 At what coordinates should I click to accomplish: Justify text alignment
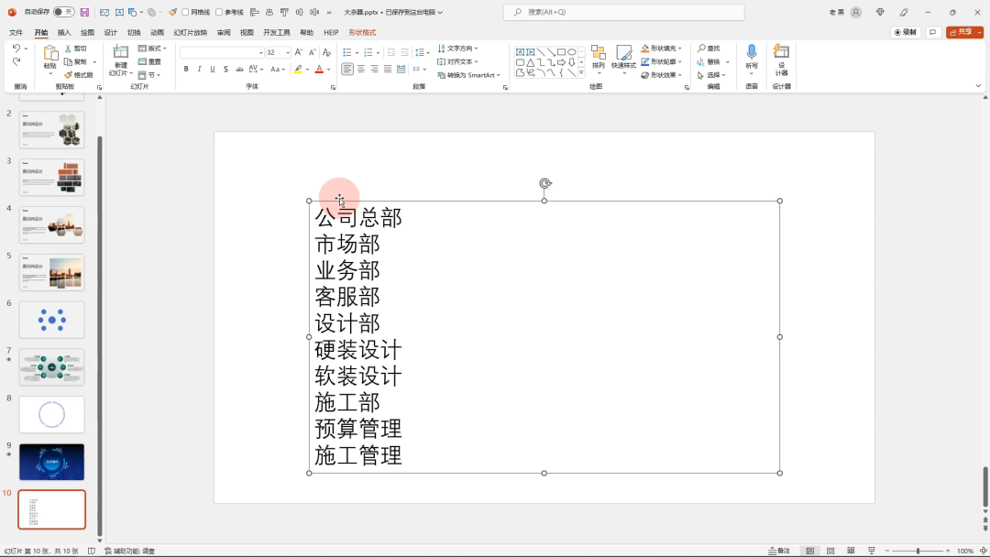(x=388, y=69)
